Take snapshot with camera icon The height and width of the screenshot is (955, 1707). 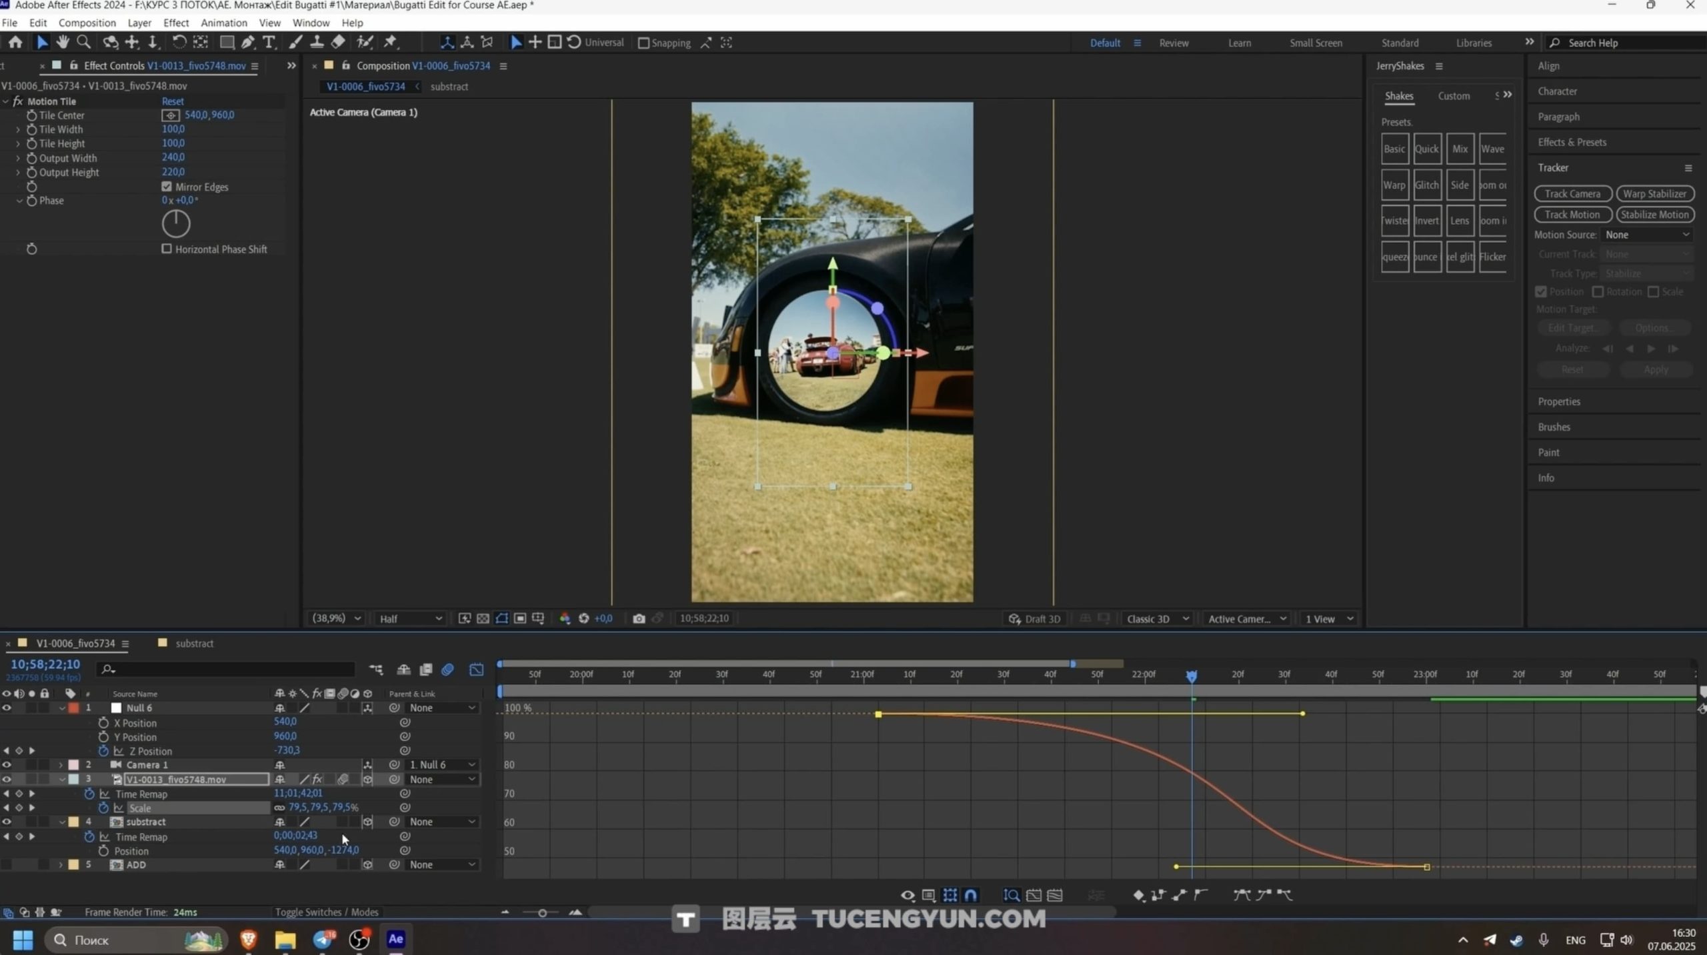click(x=638, y=618)
